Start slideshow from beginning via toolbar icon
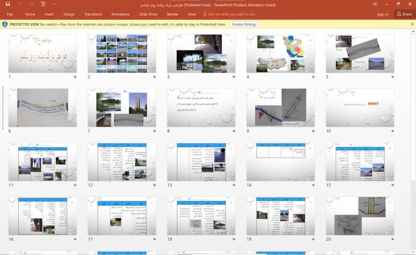Viewport: 416px width, 255px height. click(43, 4)
